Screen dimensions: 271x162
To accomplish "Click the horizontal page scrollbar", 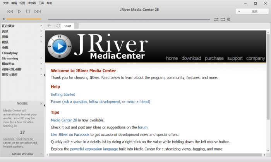I will [155, 155].
